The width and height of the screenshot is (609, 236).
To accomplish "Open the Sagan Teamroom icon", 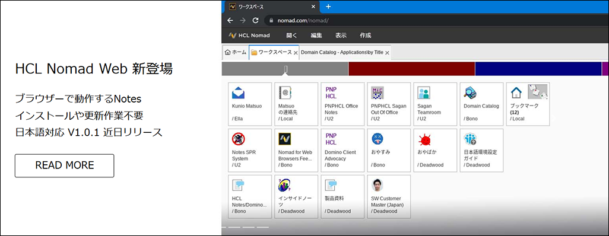I will (x=424, y=93).
